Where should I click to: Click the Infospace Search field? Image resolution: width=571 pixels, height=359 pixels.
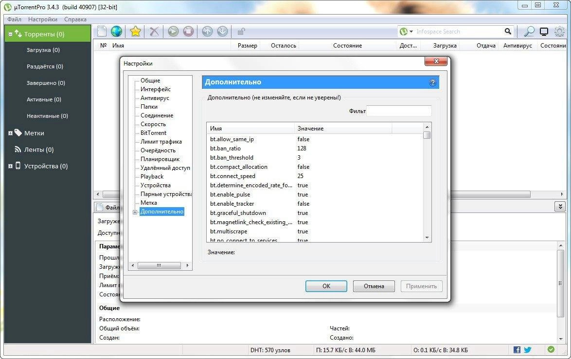pyautogui.click(x=459, y=32)
